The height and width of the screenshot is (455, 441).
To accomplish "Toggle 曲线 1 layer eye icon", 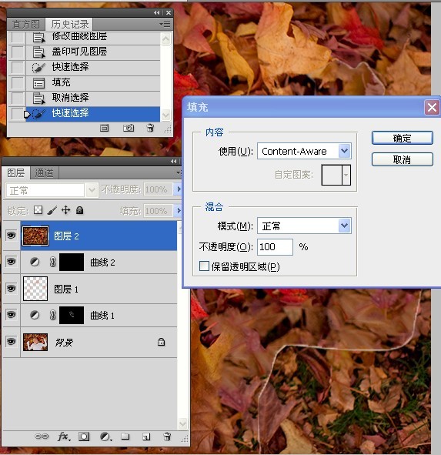I will click(x=11, y=315).
